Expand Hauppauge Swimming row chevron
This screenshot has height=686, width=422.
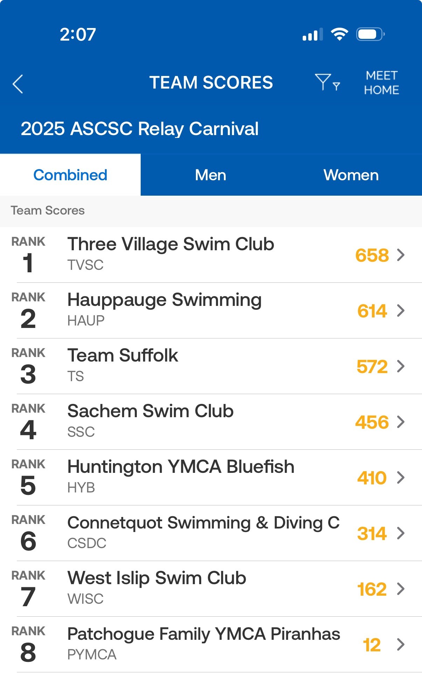(x=401, y=310)
